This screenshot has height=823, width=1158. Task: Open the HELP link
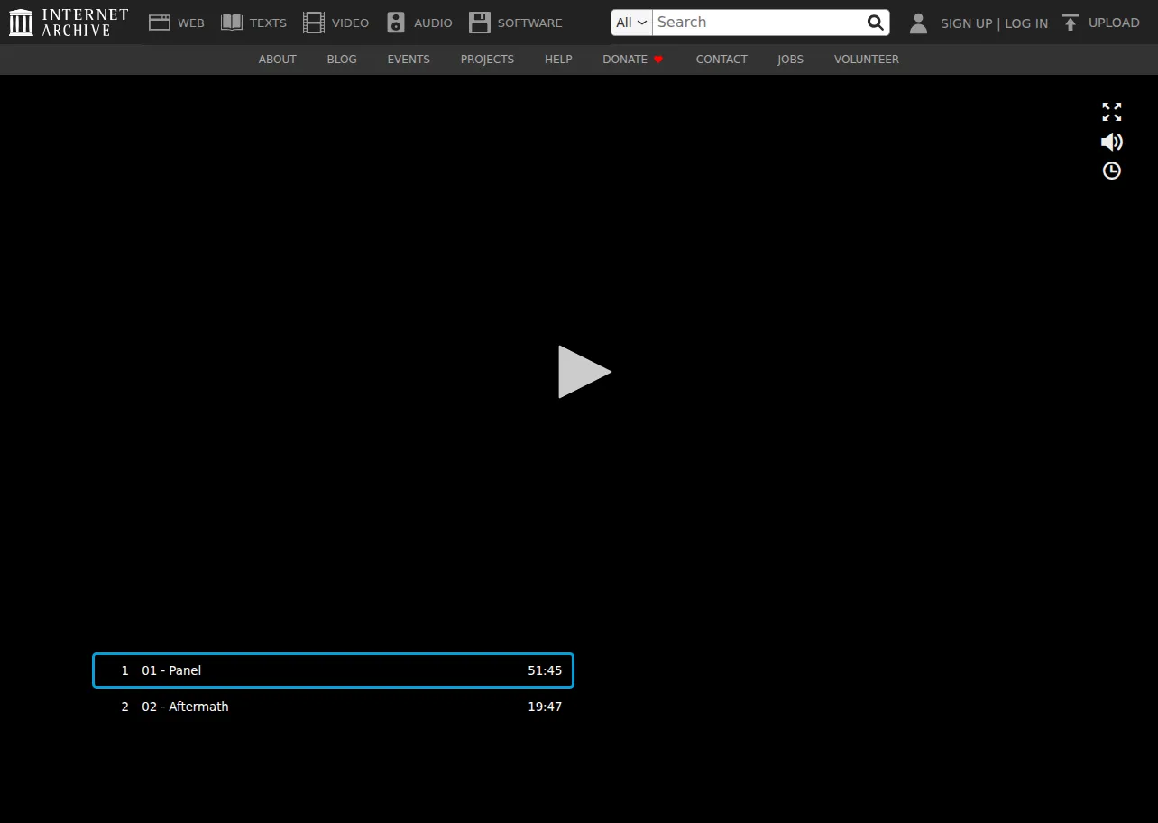click(x=558, y=60)
